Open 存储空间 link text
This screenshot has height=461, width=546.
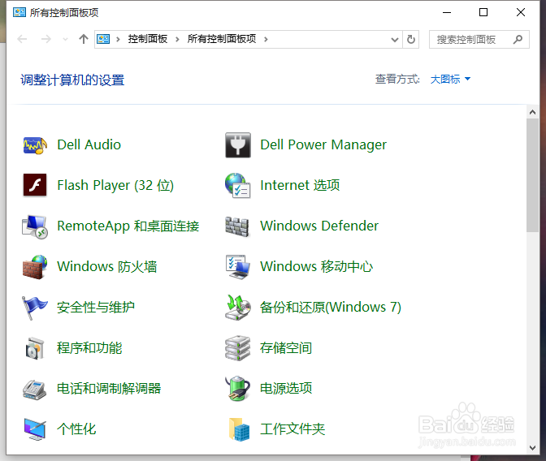(x=286, y=348)
